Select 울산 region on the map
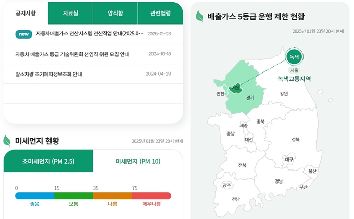This screenshot has height=219, width=354. coord(312,171)
